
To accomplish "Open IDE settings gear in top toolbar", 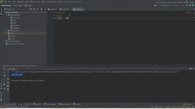I will (190, 5).
